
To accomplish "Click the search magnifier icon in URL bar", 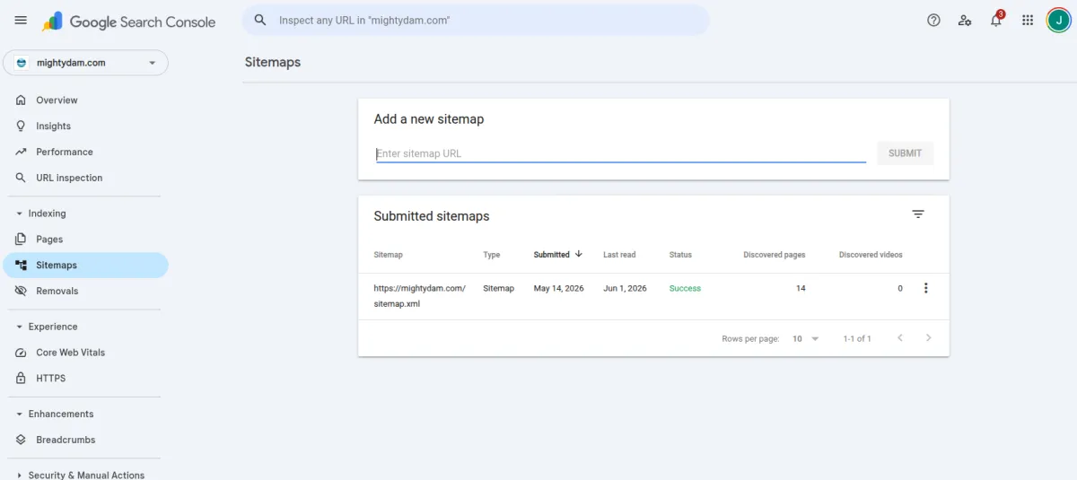I will coord(260,20).
